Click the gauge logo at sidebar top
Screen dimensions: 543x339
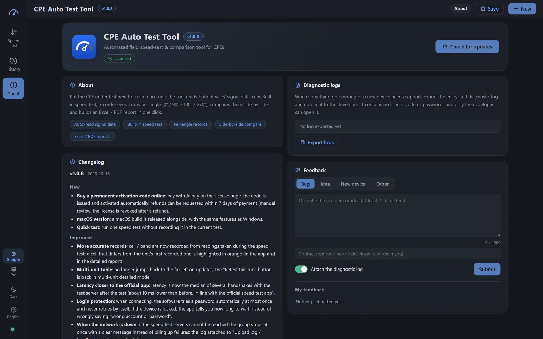(x=13, y=13)
